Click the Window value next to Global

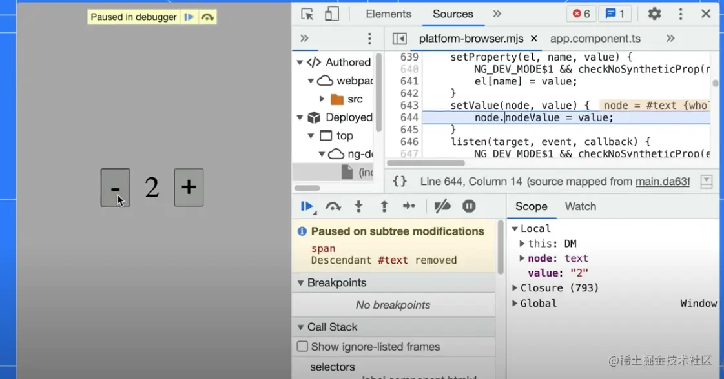tap(698, 303)
